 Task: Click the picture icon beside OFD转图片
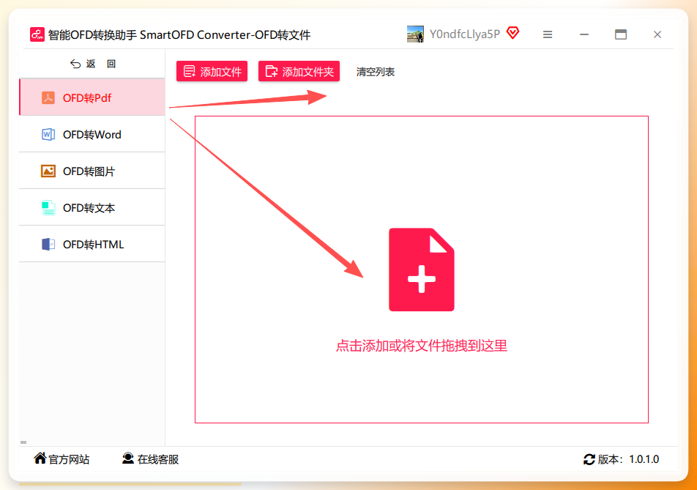click(x=48, y=171)
